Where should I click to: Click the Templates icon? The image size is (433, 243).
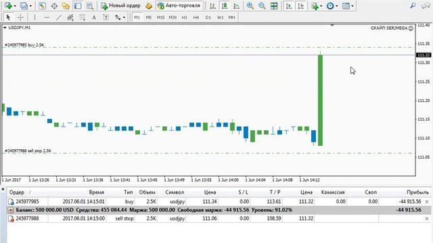[346, 5]
